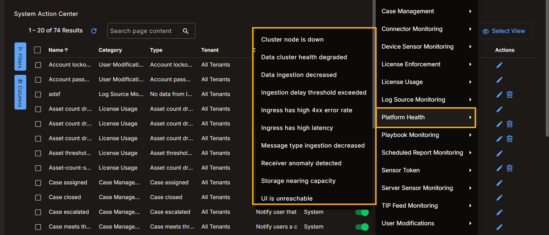Viewport: 549px width, 235px height.
Task: Check the Case escalated row checkbox
Action: 38,212
